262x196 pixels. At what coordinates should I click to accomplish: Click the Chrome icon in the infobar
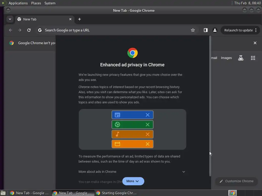pos(12,43)
